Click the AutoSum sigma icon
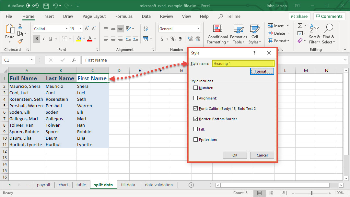Screen dimensions: 350x197 300,26
